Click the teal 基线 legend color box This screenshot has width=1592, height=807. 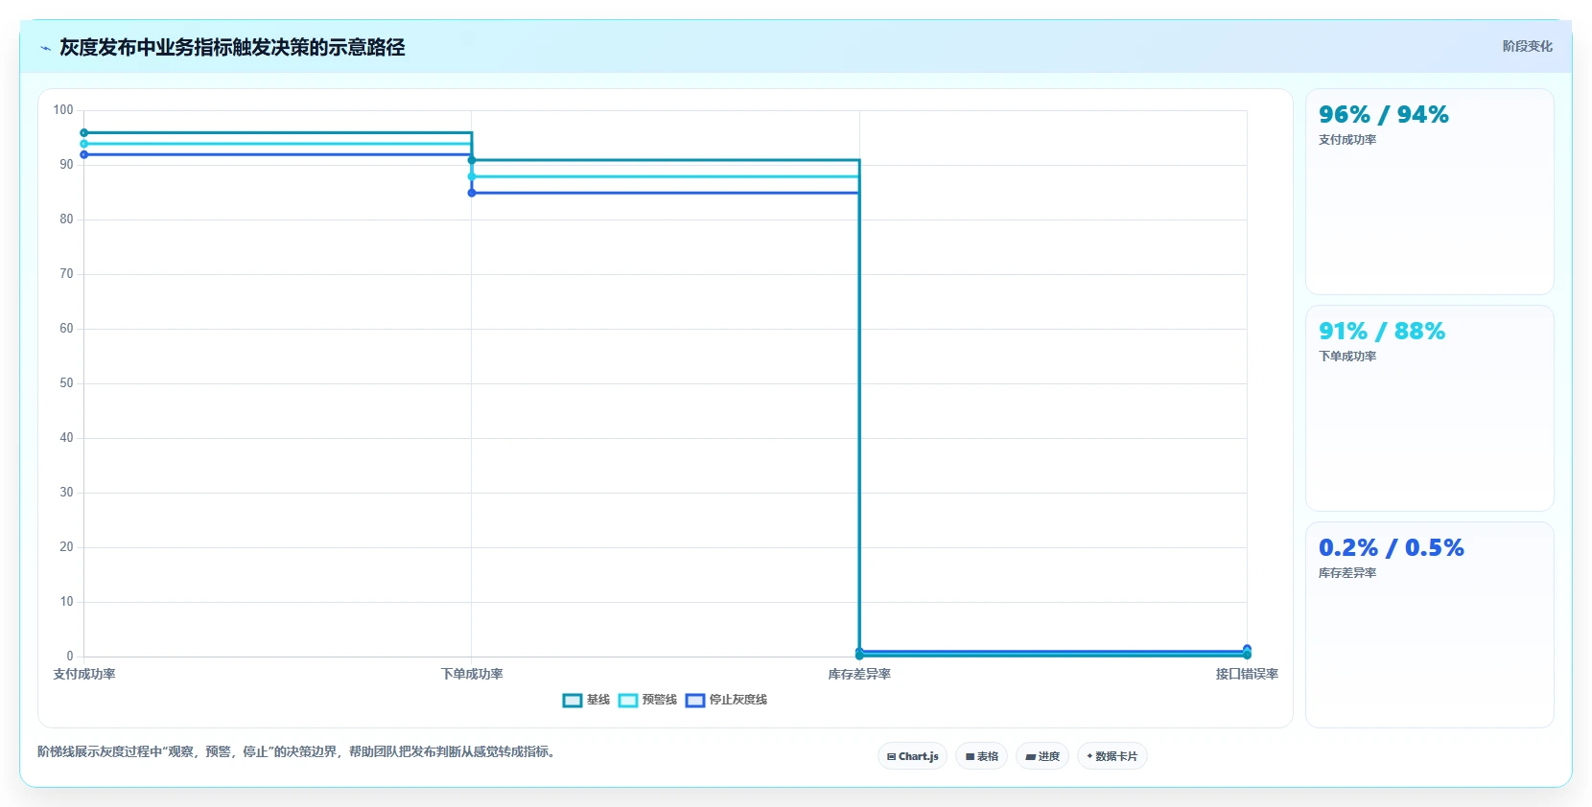(573, 701)
